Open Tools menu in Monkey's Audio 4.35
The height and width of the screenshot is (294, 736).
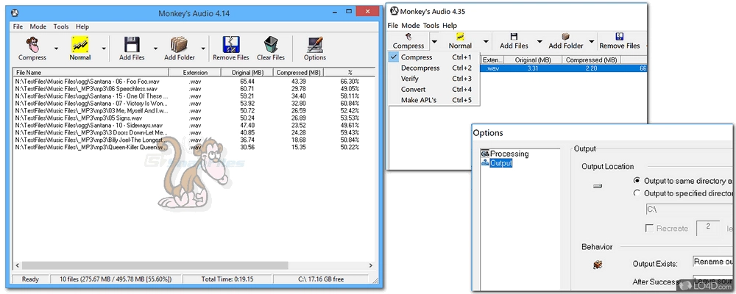click(x=431, y=25)
